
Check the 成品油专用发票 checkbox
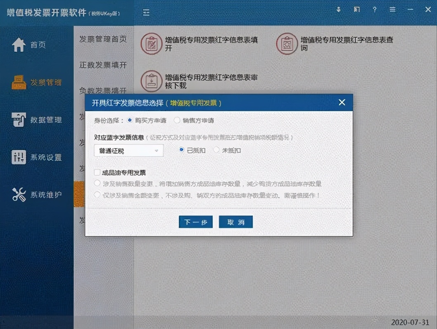pyautogui.click(x=97, y=172)
